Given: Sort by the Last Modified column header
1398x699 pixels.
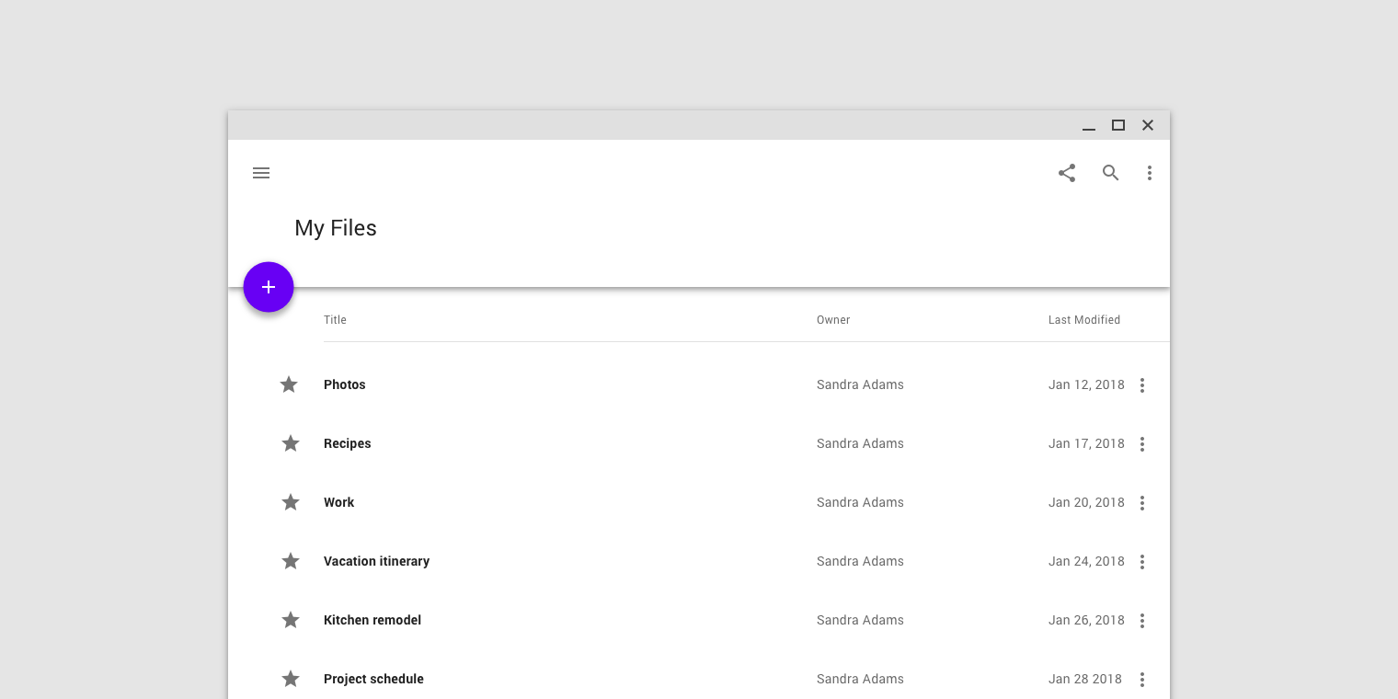Looking at the screenshot, I should coord(1084,320).
